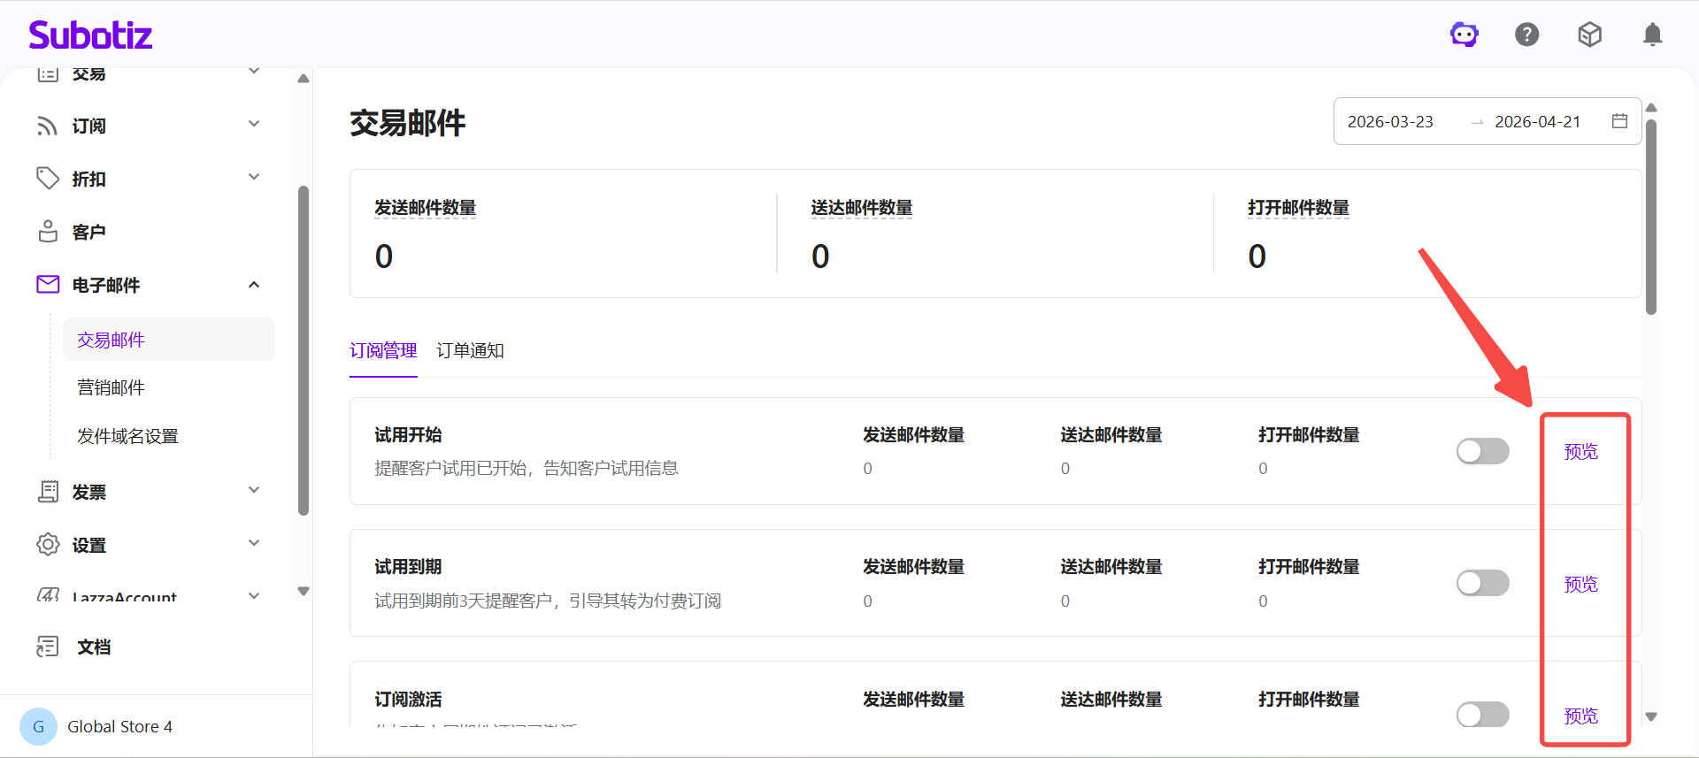Enable the 试用开始 email toggle

[x=1482, y=451]
